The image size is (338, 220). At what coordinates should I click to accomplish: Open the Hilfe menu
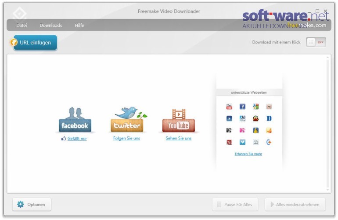(79, 25)
